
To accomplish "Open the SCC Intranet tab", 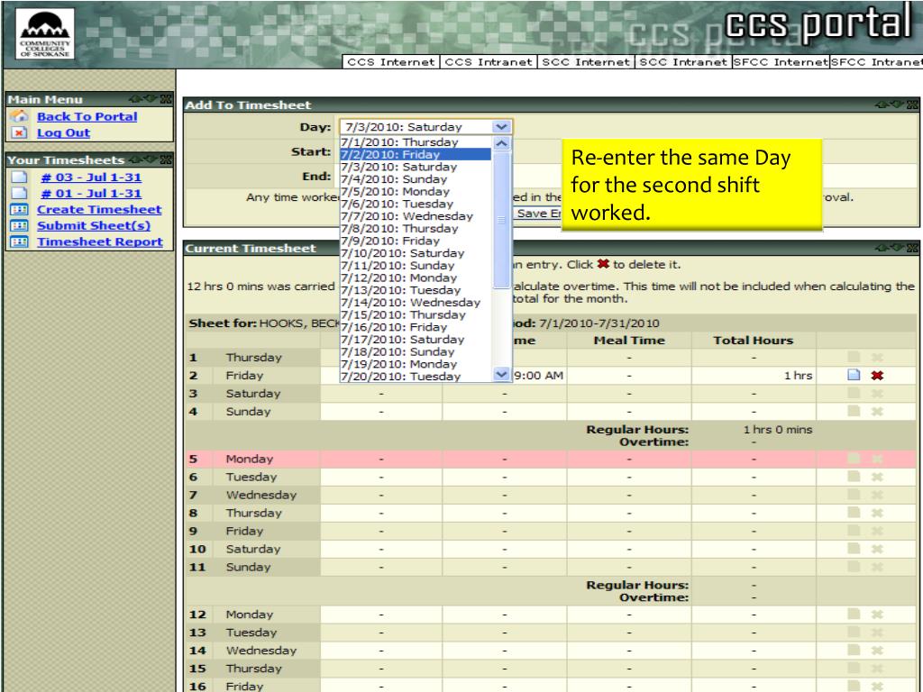I will click(x=683, y=62).
